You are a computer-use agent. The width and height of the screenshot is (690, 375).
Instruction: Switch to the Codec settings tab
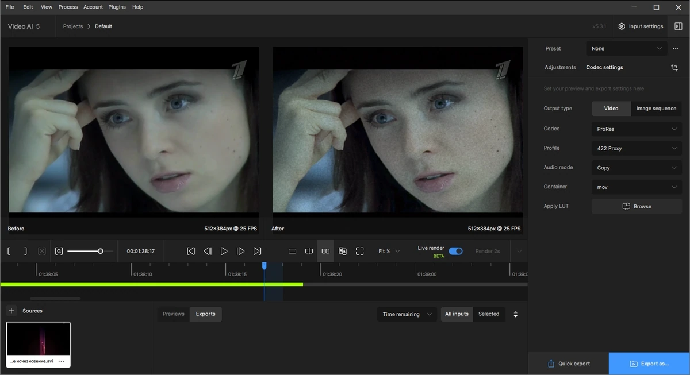[x=604, y=67]
